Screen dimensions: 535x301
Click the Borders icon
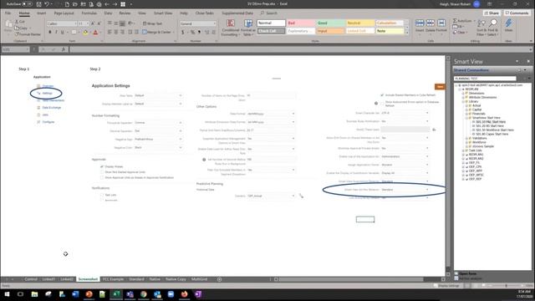(74, 32)
